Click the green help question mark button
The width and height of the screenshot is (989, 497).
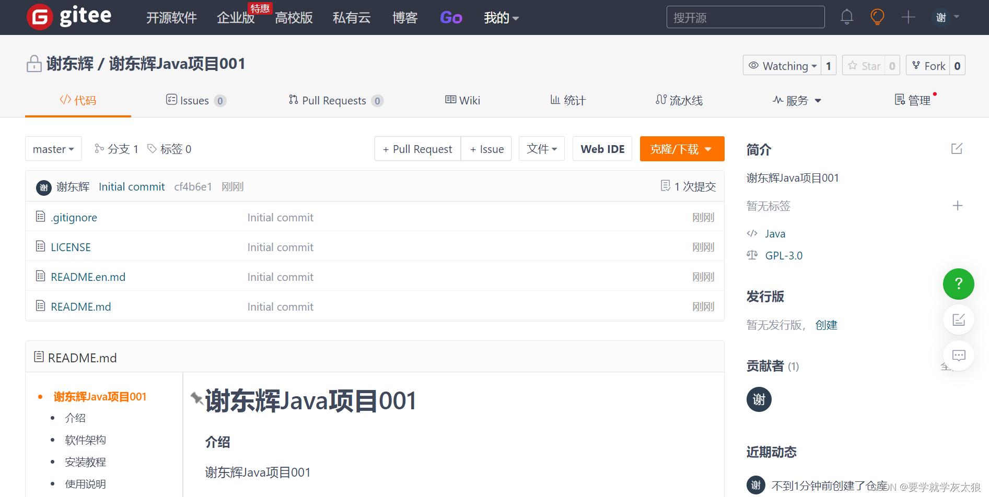point(958,284)
